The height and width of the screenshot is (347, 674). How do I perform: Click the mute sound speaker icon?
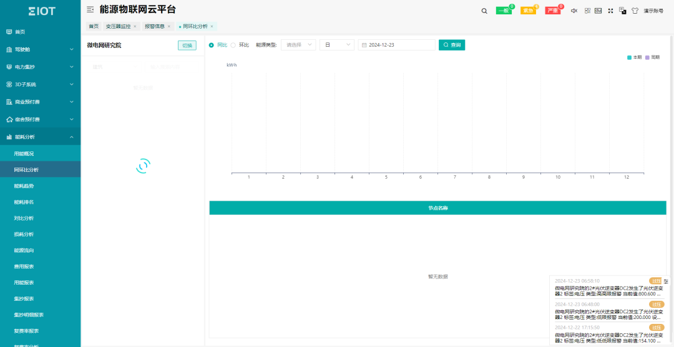[x=574, y=11]
